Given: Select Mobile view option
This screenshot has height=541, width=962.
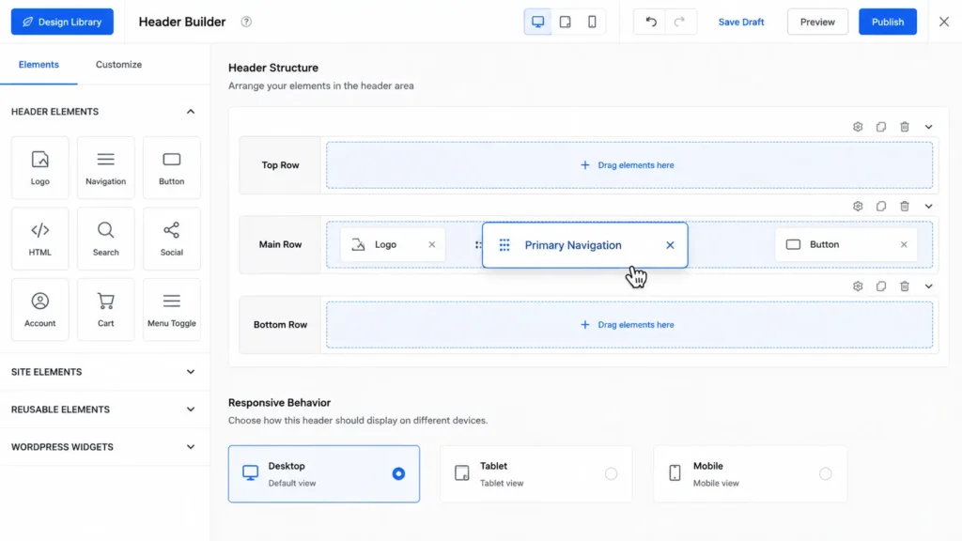Looking at the screenshot, I should [750, 473].
